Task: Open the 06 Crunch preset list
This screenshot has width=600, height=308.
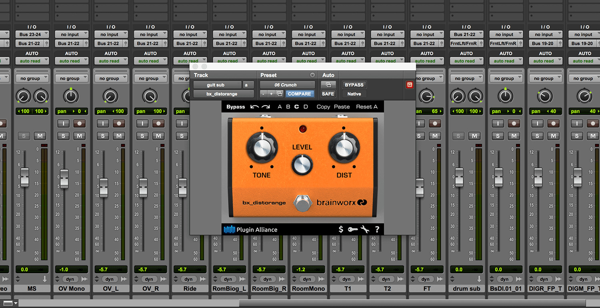Action: coord(287,85)
